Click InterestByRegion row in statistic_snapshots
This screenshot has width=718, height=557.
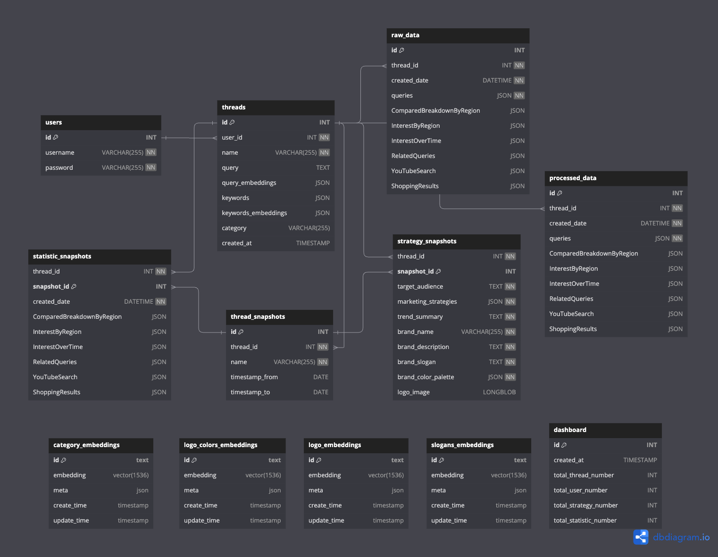point(100,332)
